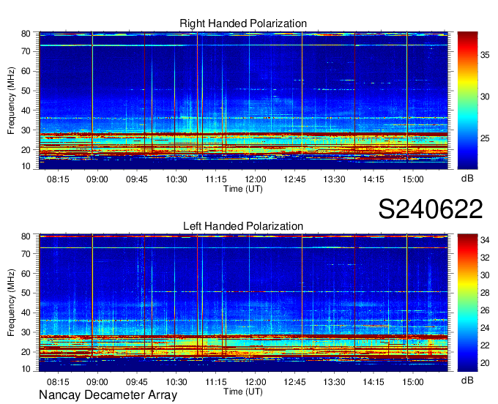Click the 12:00 tick under Right Handed plot
The image size is (498, 404).
click(x=255, y=179)
